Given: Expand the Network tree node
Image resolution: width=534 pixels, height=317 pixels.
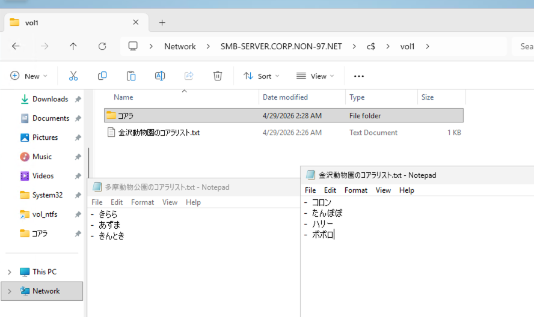Looking at the screenshot, I should point(10,291).
